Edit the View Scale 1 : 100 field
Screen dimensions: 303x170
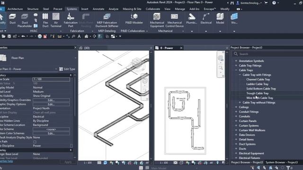[x=51, y=79]
